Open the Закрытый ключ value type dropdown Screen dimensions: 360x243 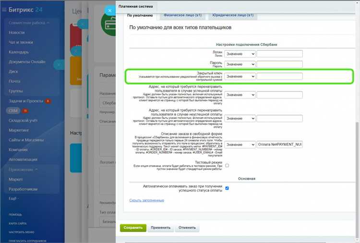[x=240, y=76]
